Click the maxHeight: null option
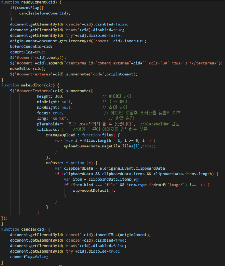The image size is (225, 266). tap(55, 108)
